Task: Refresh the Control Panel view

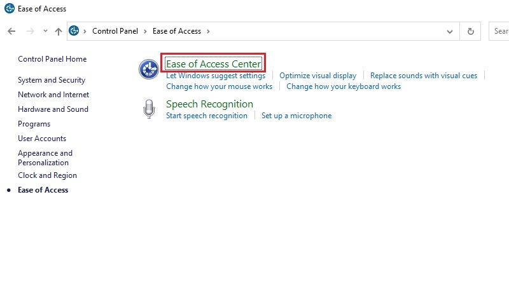Action: tap(471, 31)
